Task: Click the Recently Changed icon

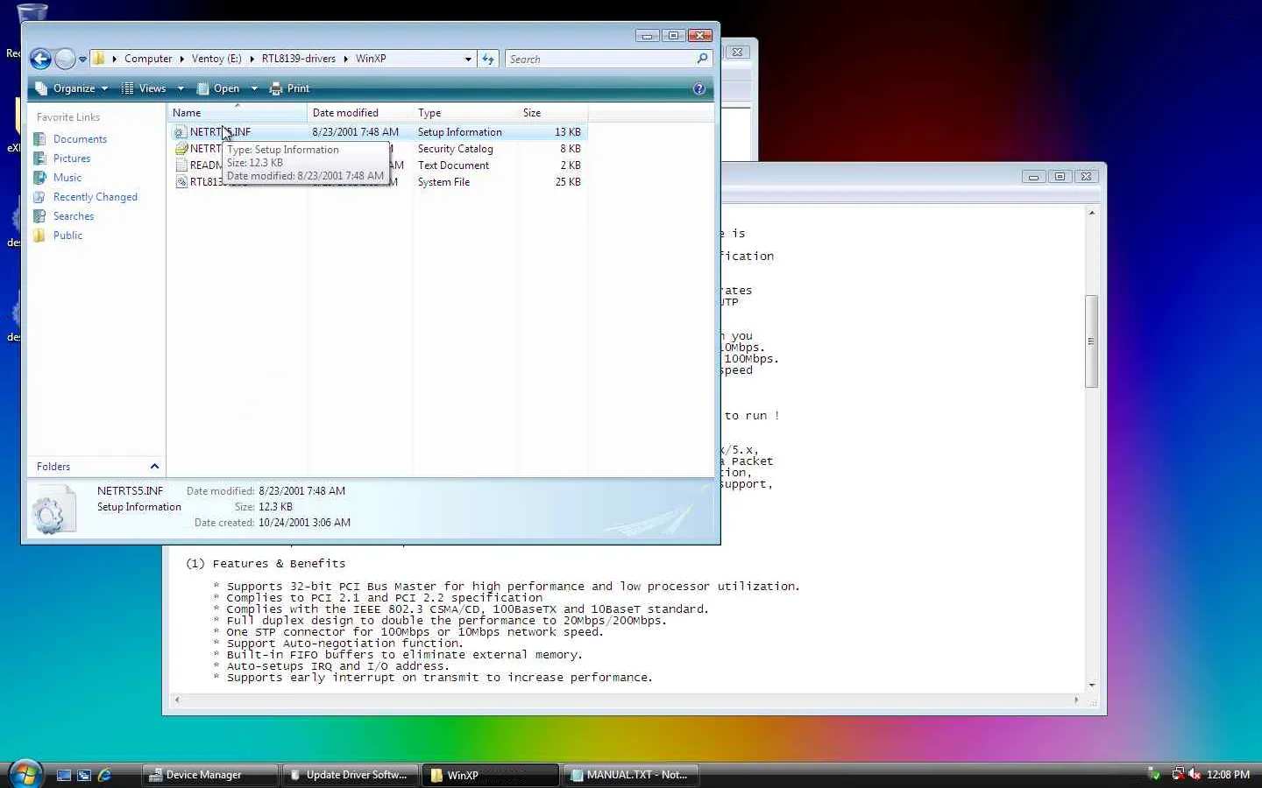Action: (39, 197)
